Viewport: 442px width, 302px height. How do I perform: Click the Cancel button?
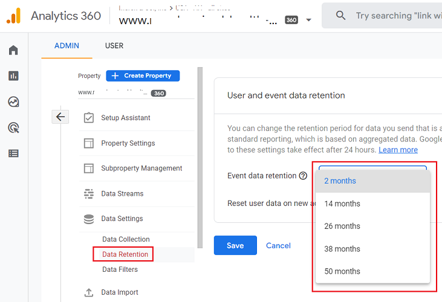coord(278,245)
